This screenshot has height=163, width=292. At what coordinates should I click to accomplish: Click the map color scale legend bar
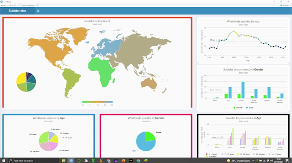pyautogui.click(x=97, y=102)
